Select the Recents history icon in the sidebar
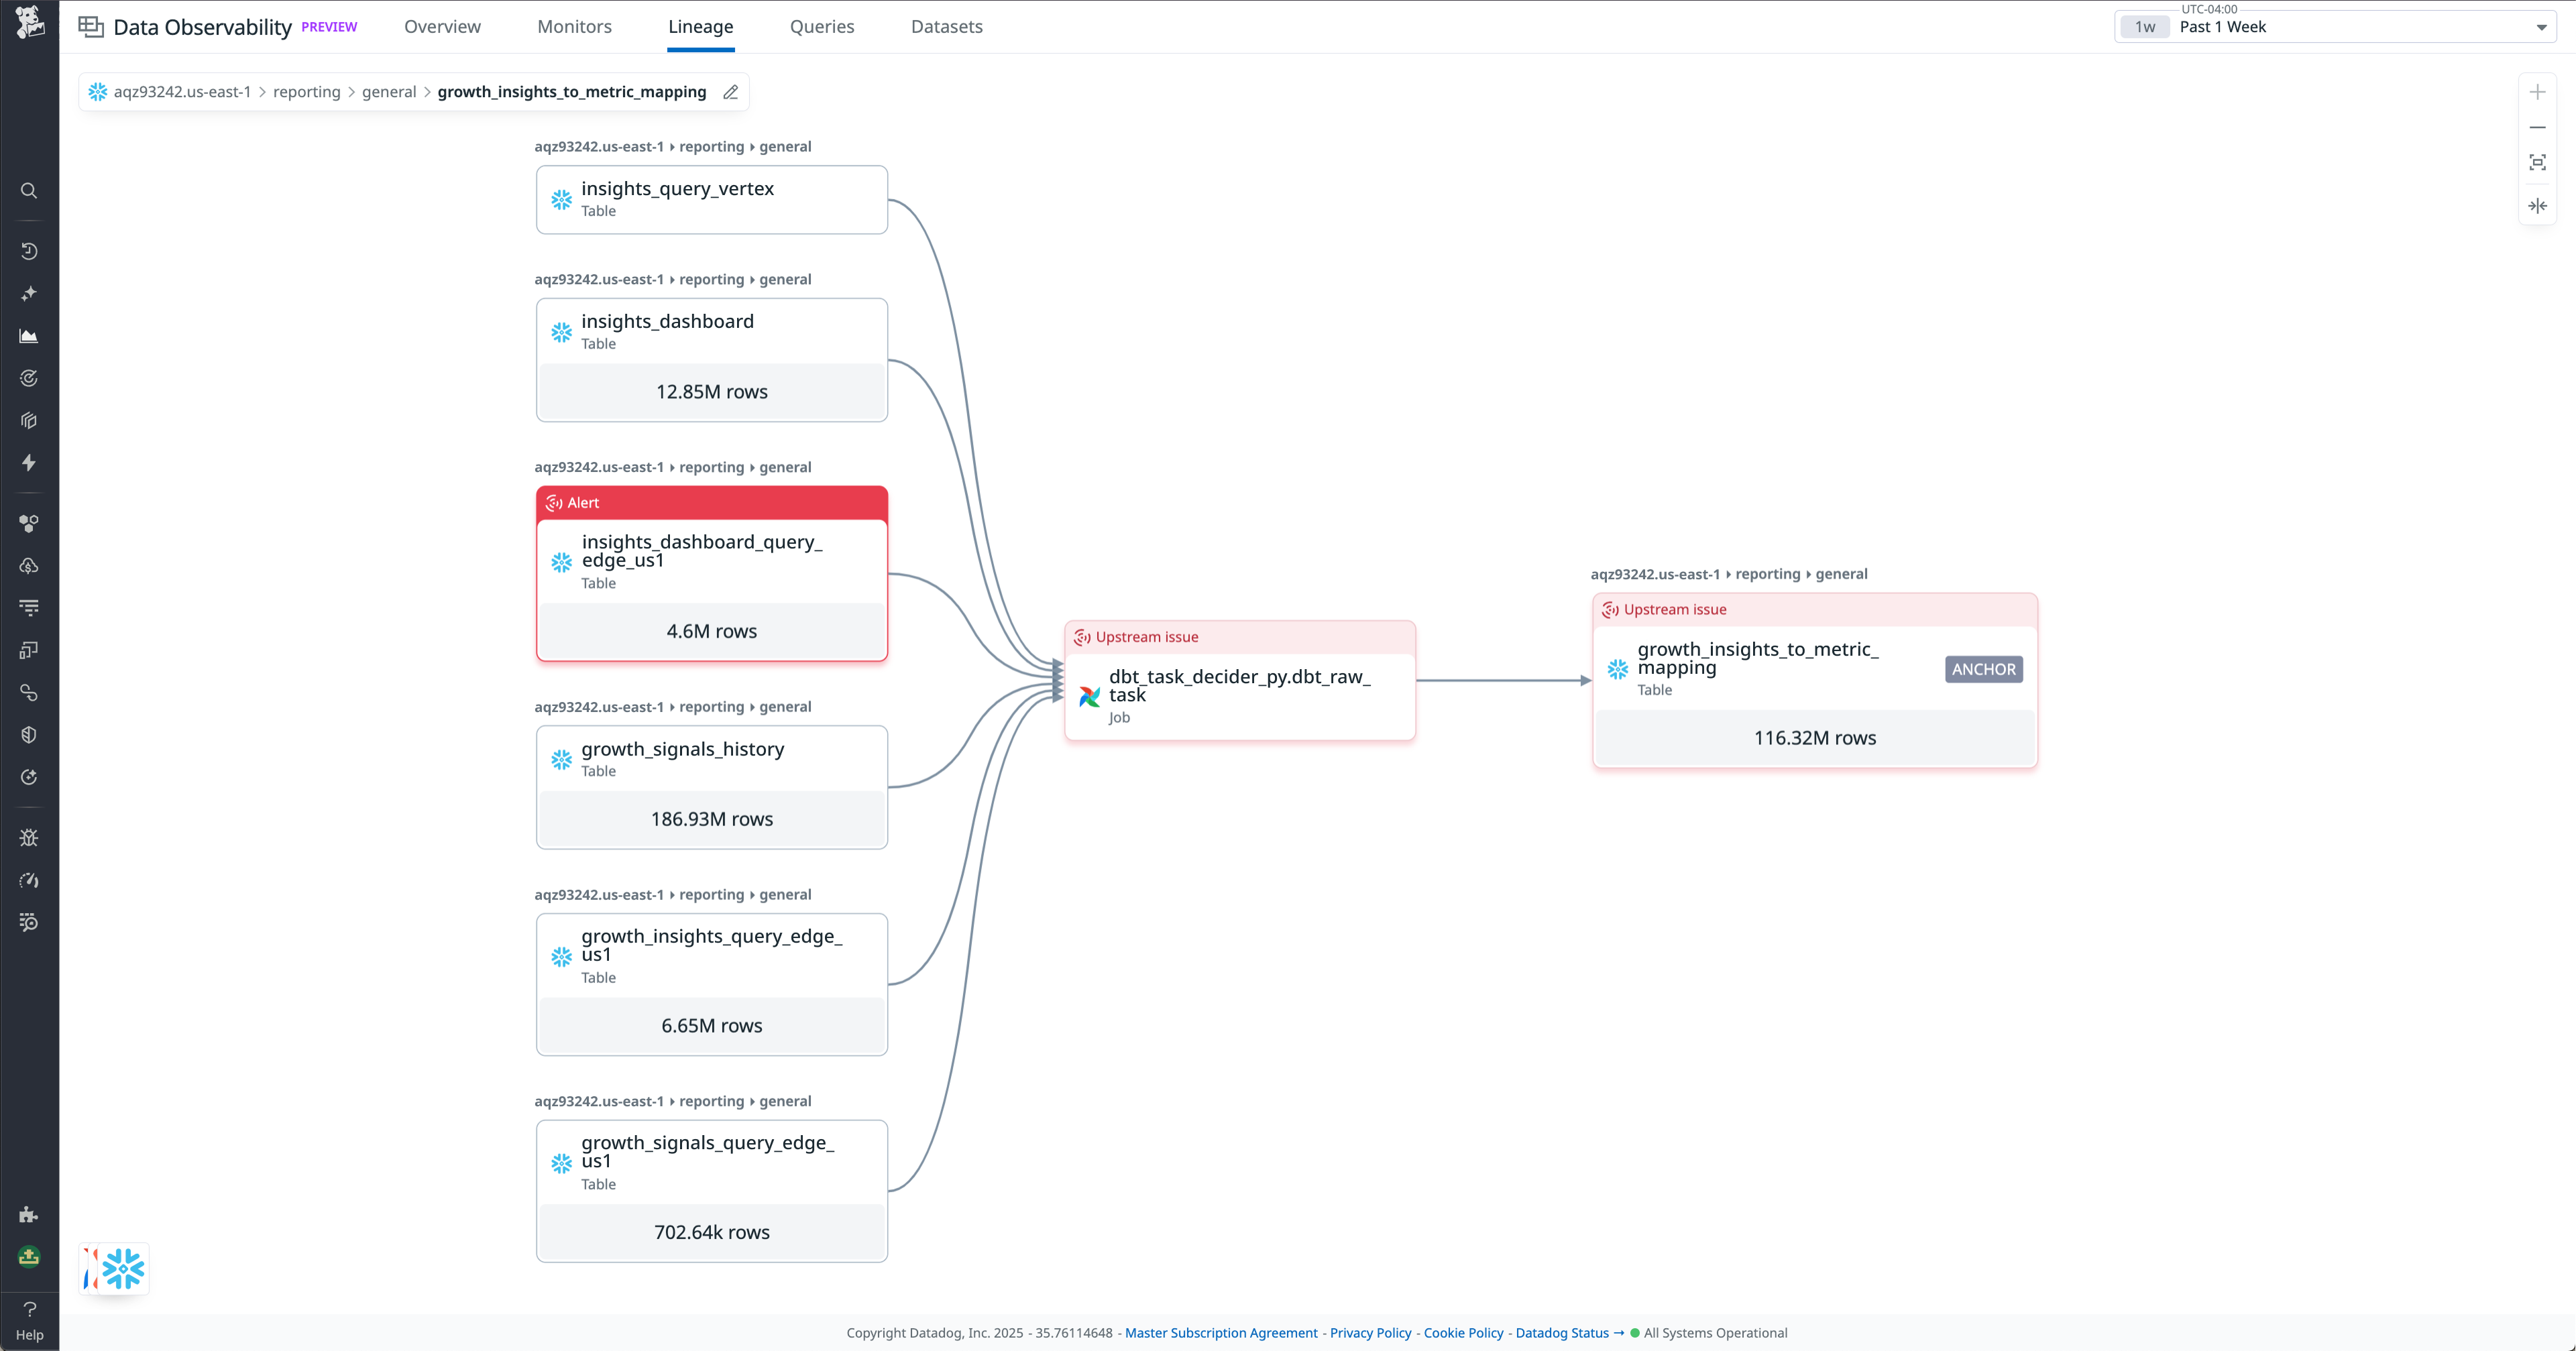The image size is (2576, 1351). pyautogui.click(x=29, y=251)
